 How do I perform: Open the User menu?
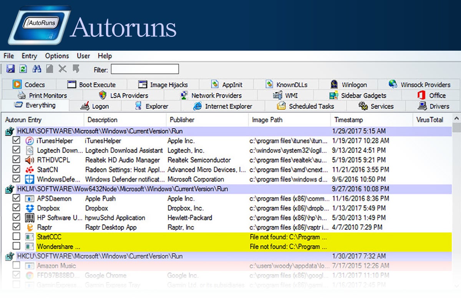point(83,56)
